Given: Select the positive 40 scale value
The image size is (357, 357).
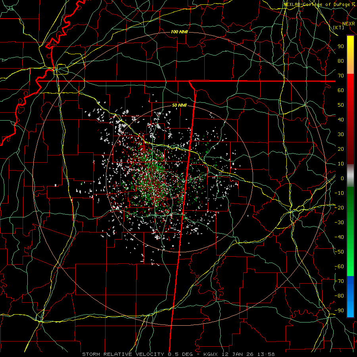Looking at the screenshot, I should click(341, 120).
